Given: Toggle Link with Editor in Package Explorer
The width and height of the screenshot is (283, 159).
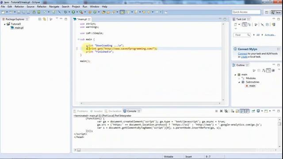Looking at the screenshot, I should pos(44,19).
